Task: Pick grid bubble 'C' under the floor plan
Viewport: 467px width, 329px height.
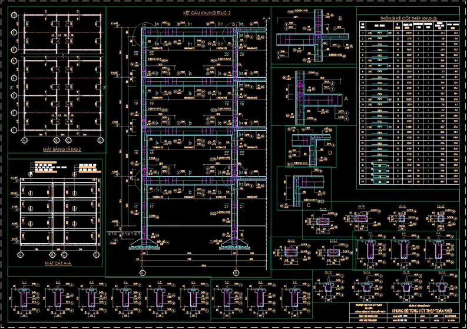Action: coord(68,140)
